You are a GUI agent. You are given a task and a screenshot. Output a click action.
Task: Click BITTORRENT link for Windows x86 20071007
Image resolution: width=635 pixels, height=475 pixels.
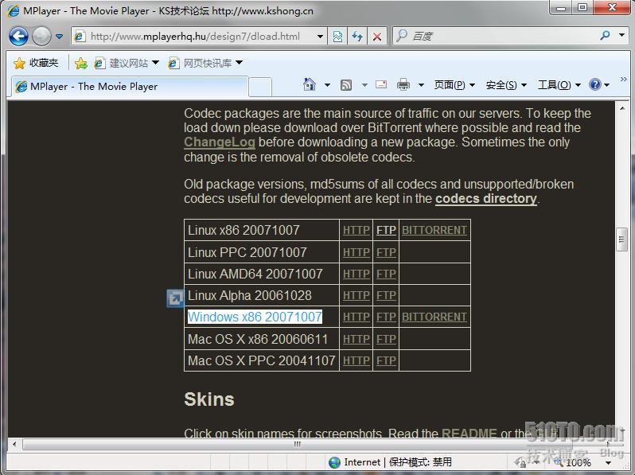[x=434, y=317]
